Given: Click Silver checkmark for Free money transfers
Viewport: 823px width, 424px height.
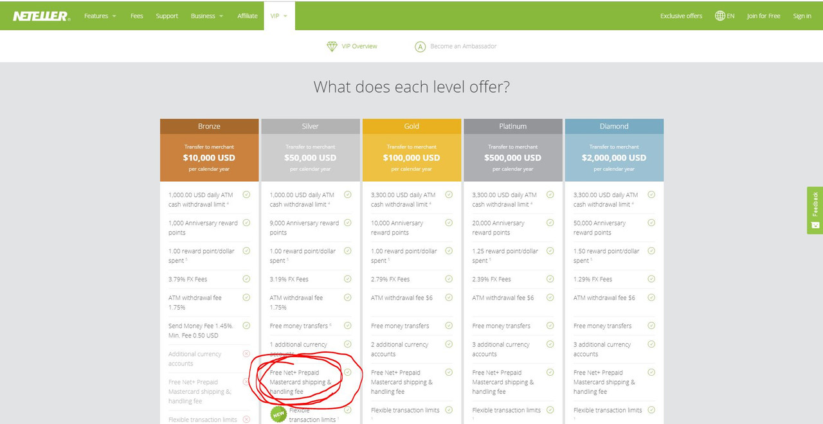Looking at the screenshot, I should click(x=347, y=325).
